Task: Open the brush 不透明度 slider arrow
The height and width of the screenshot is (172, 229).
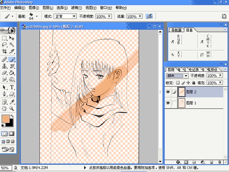Action: point(109,16)
